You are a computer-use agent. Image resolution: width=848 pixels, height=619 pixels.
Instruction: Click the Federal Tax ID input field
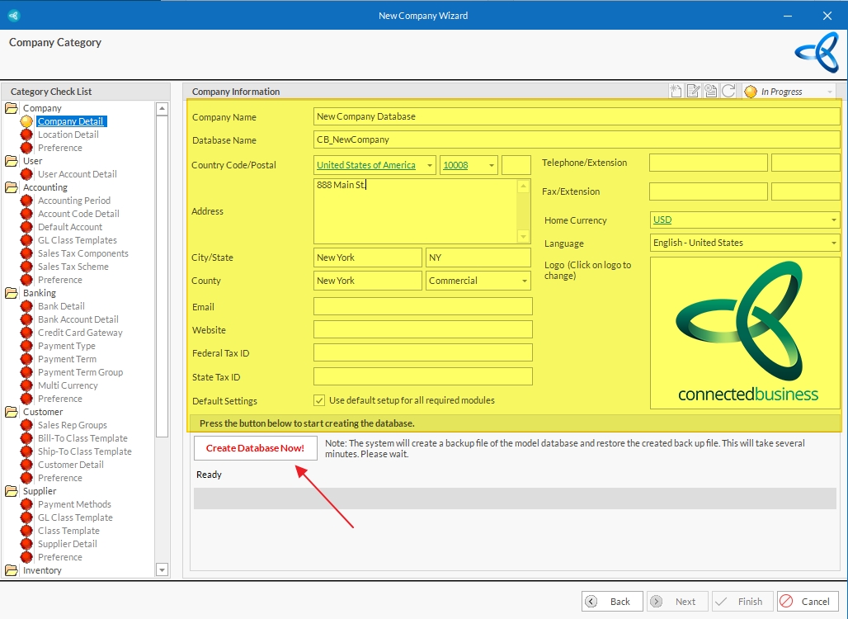422,353
